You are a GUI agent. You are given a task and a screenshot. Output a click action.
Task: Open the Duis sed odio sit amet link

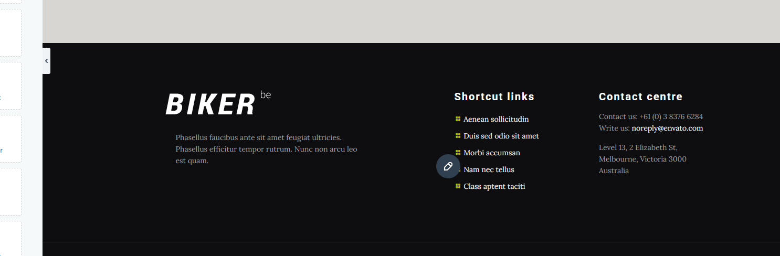pyautogui.click(x=501, y=136)
